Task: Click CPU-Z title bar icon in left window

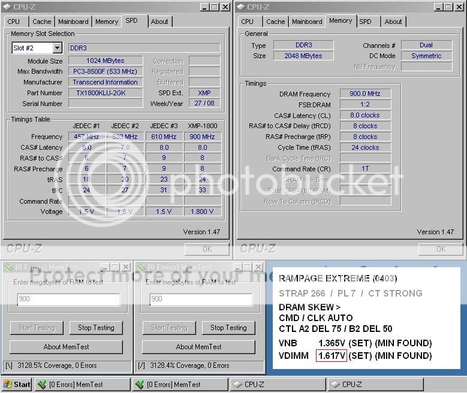Action: tap(7, 7)
